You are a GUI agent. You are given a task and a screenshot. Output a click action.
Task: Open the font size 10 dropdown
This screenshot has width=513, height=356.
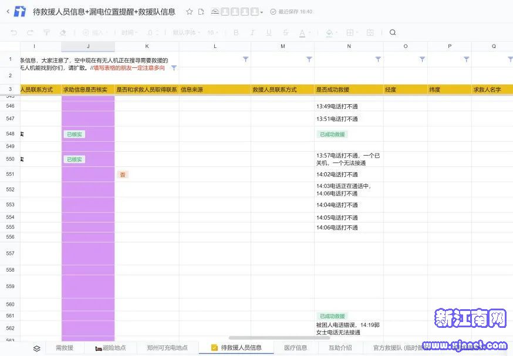pos(213,32)
